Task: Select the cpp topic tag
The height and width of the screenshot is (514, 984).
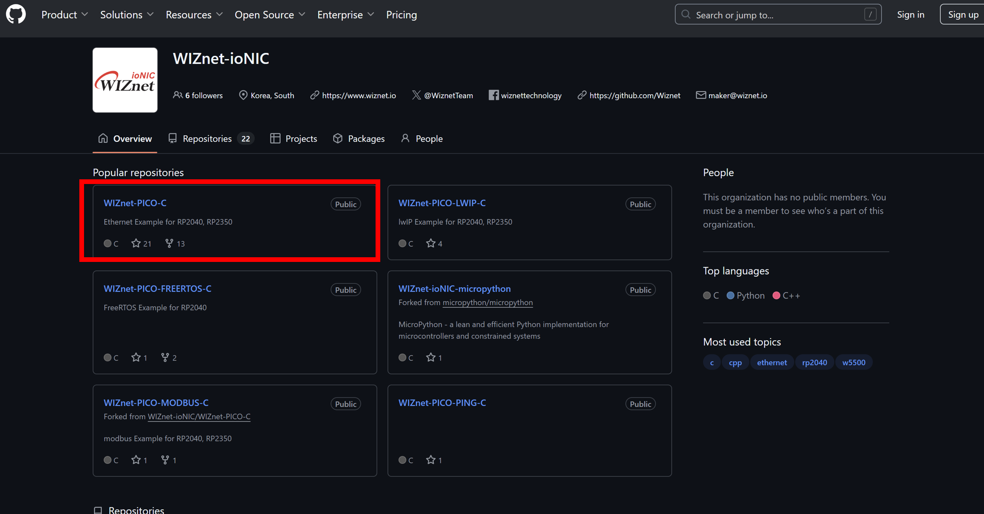Action: point(735,362)
